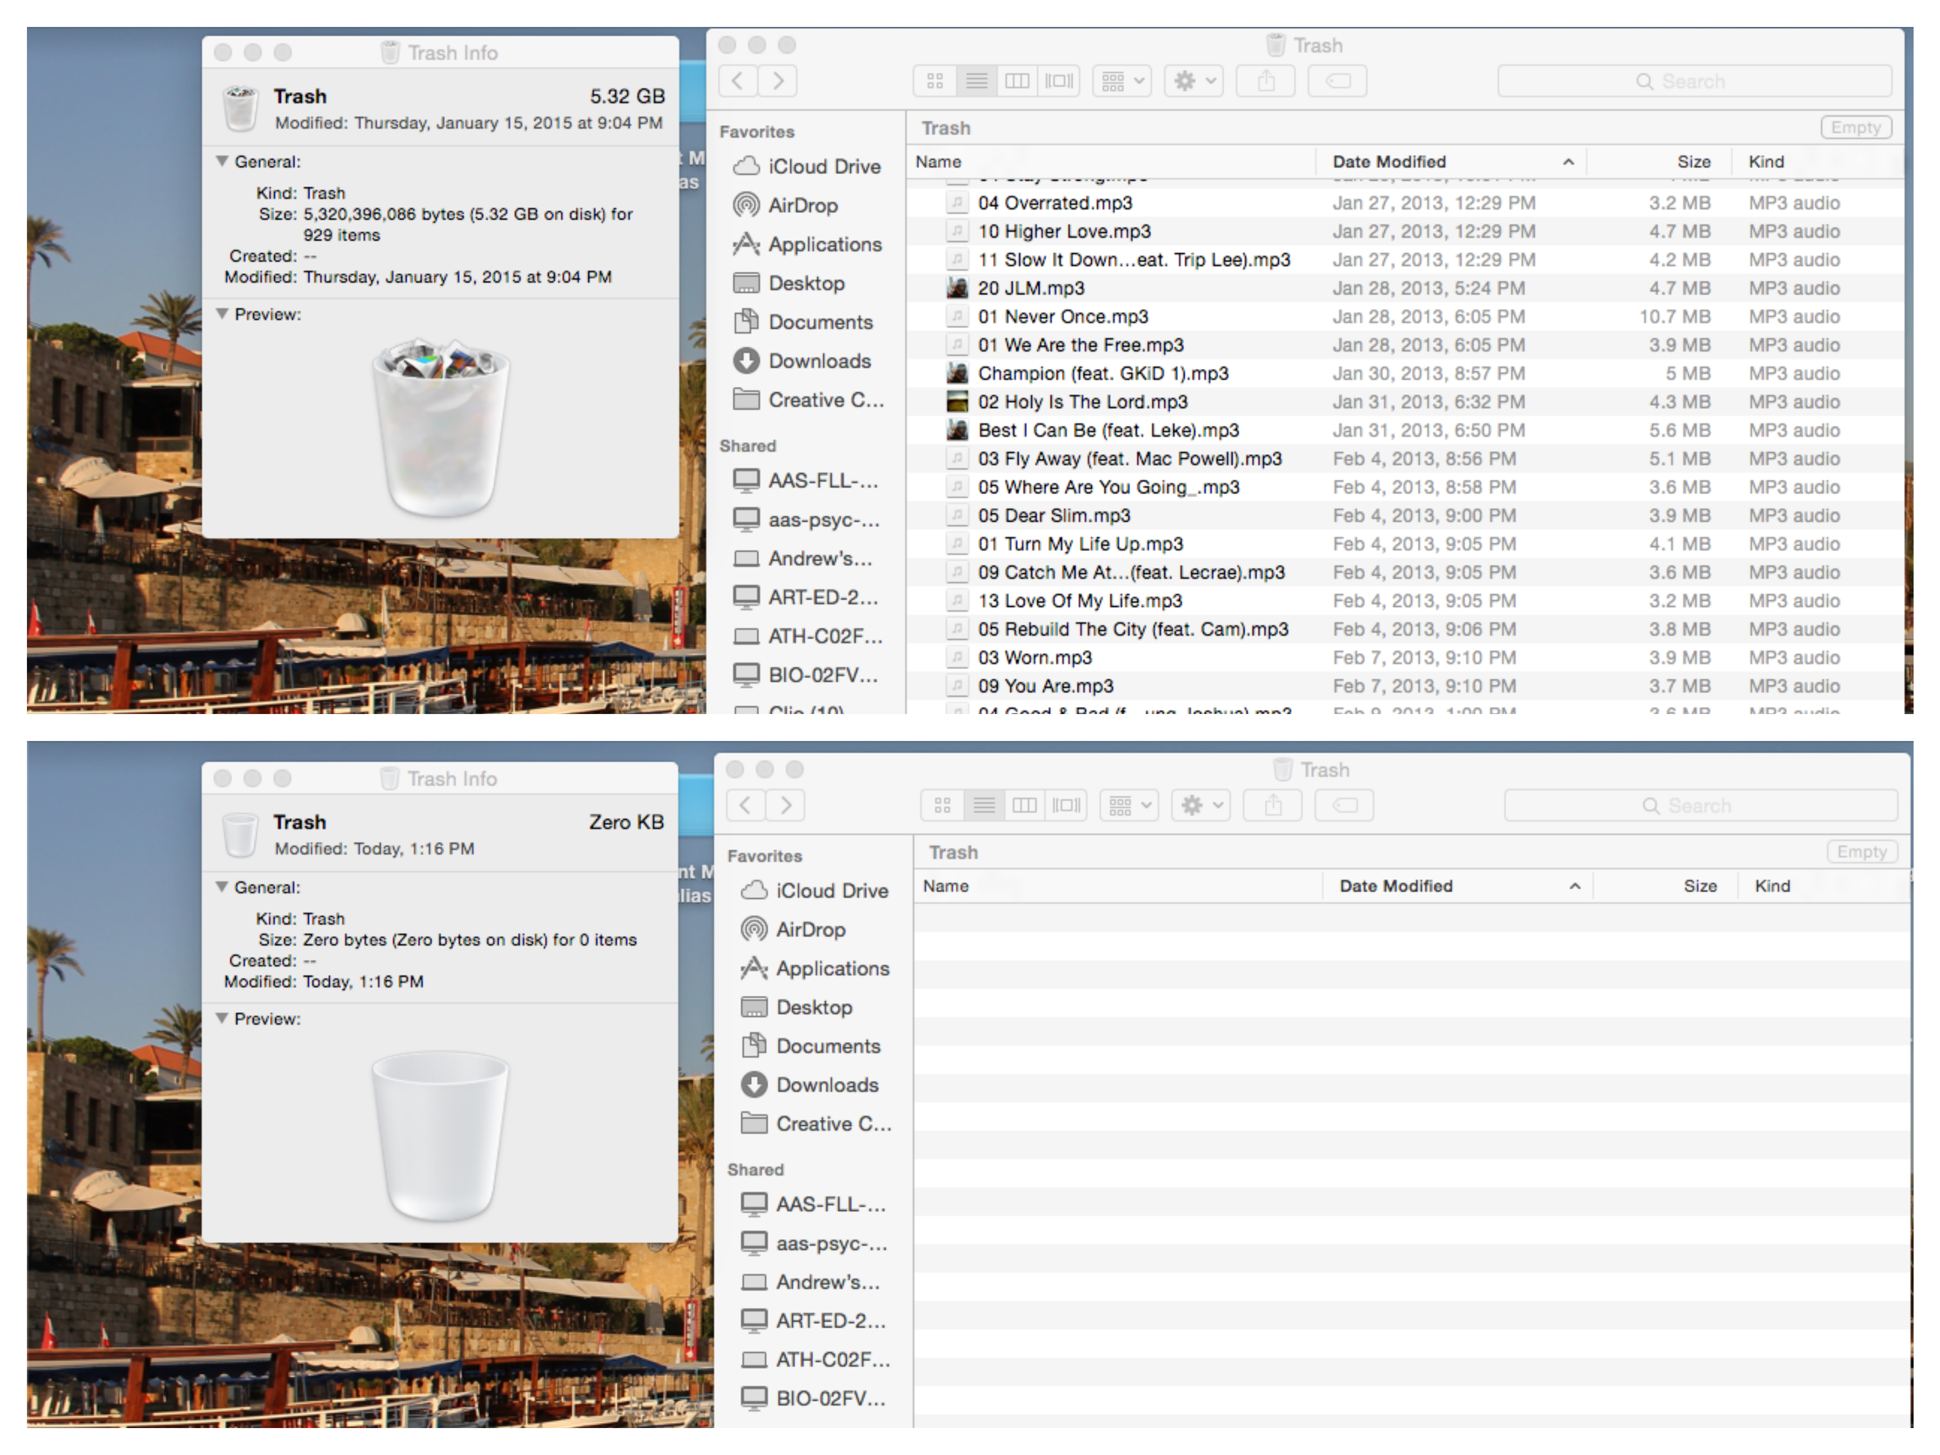Open Applications in empty Trash window sidebar
1940x1455 pixels.
tap(815, 968)
